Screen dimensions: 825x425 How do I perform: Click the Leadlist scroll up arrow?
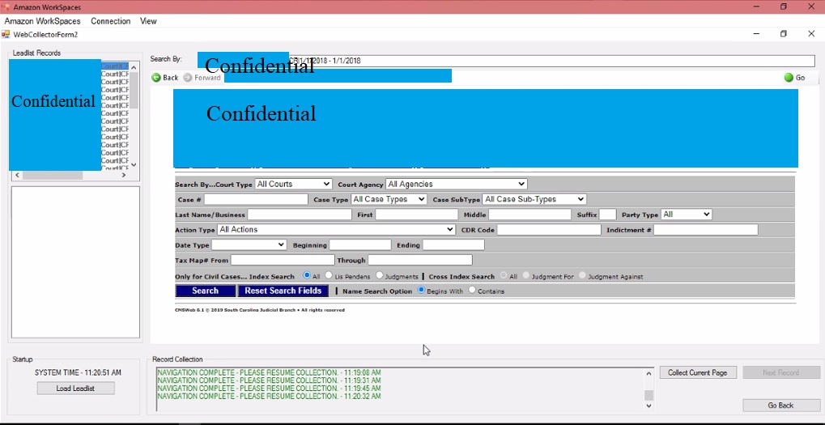(134, 67)
